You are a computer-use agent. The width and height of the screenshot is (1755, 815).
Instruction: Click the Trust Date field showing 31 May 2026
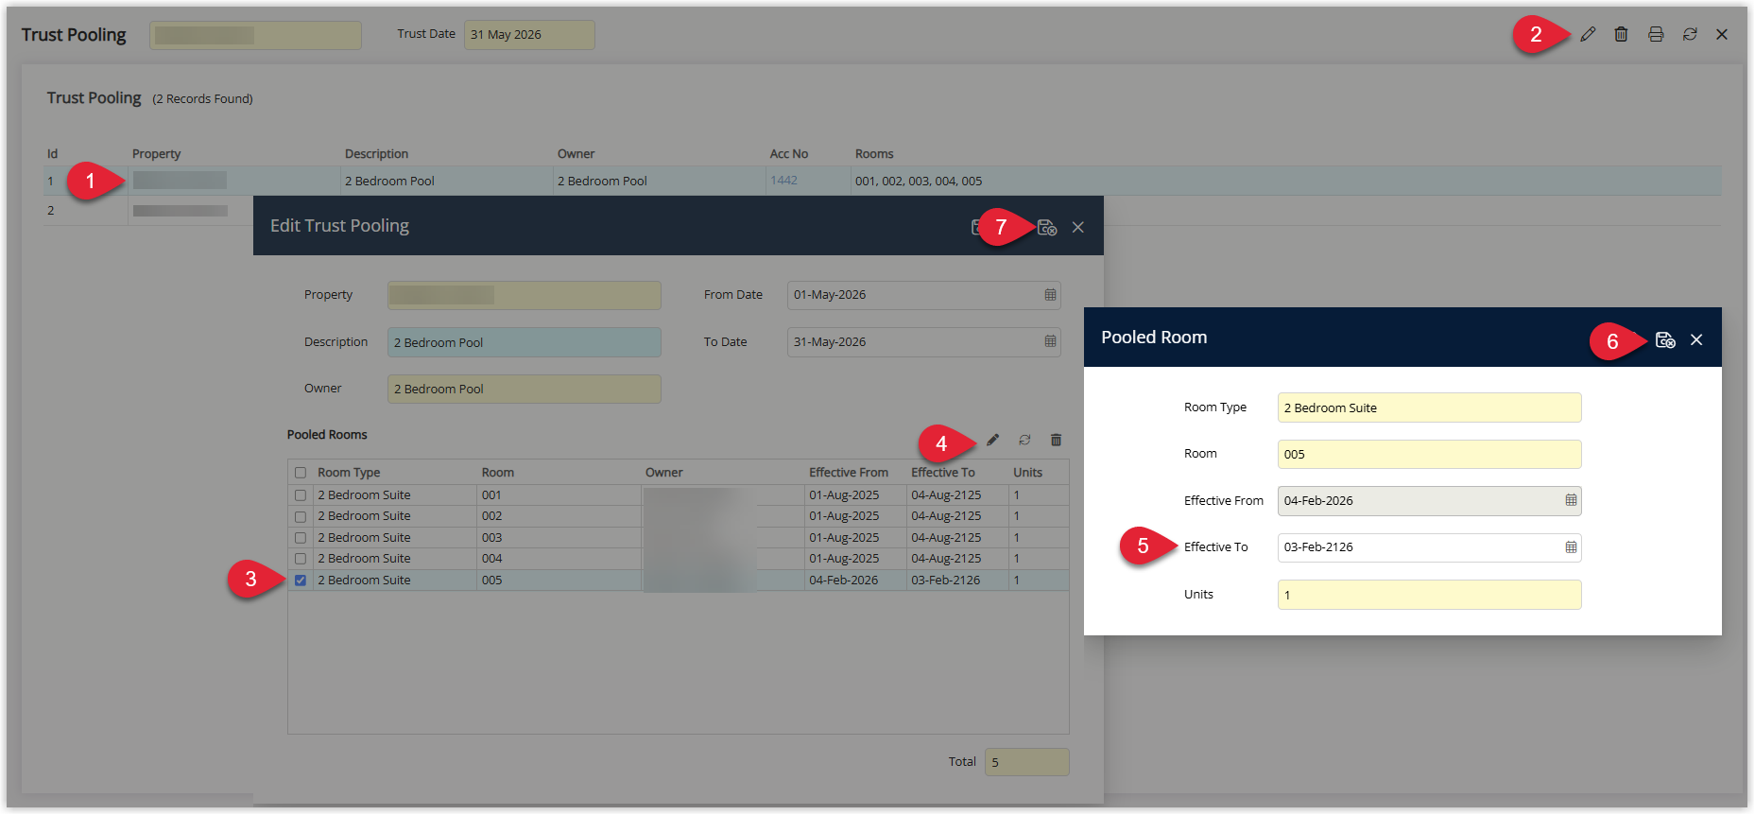pyautogui.click(x=529, y=35)
